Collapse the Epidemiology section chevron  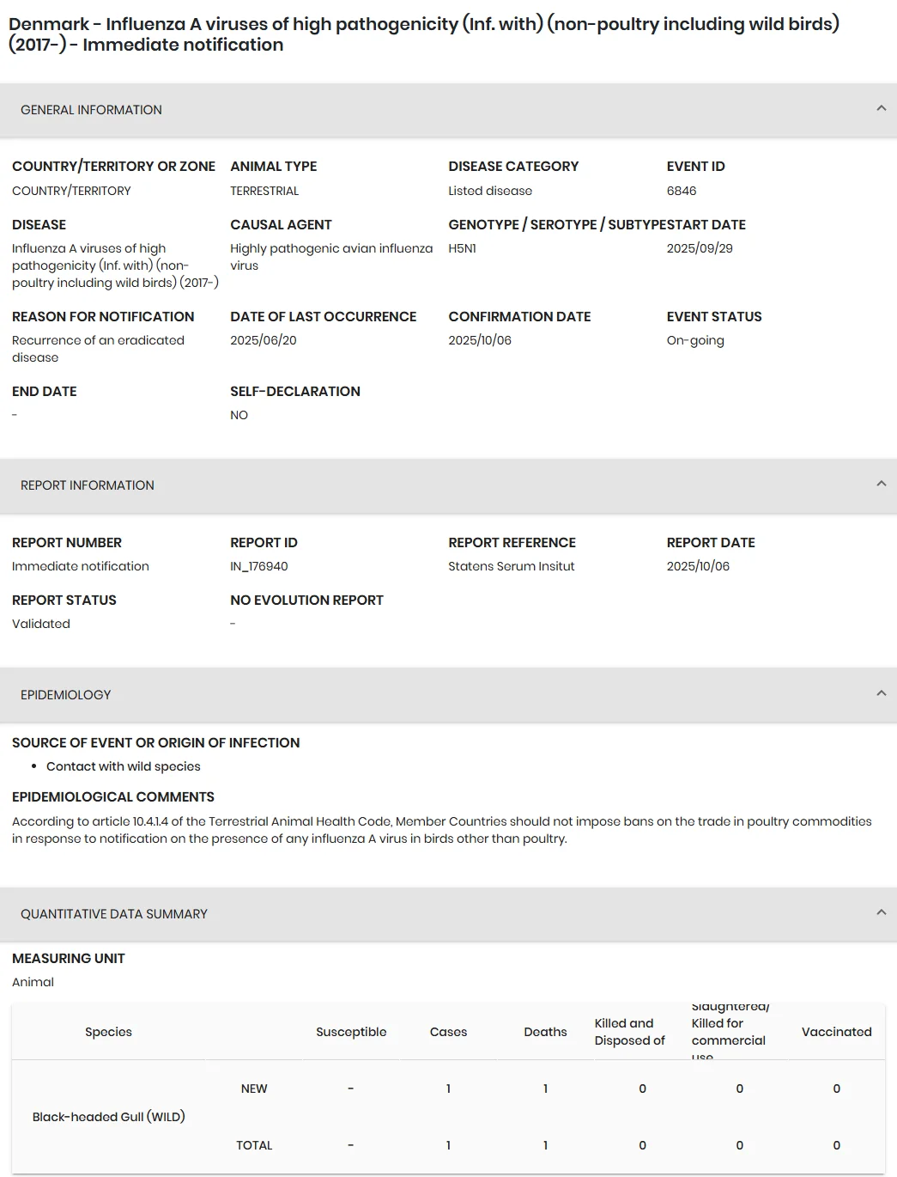[x=881, y=693]
